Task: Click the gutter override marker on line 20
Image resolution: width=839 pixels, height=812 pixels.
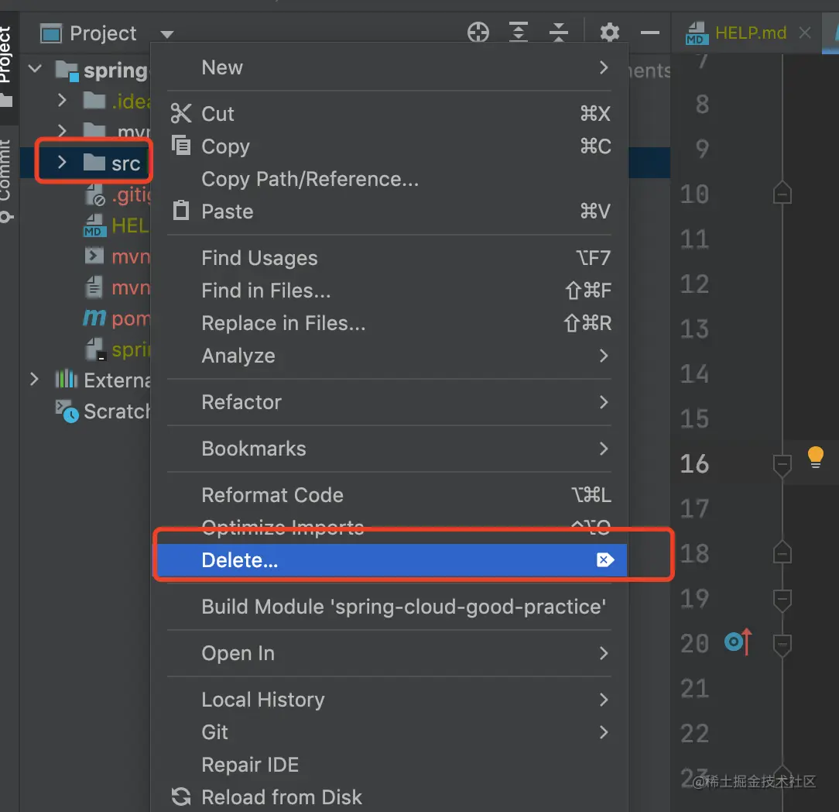Action: 738,642
